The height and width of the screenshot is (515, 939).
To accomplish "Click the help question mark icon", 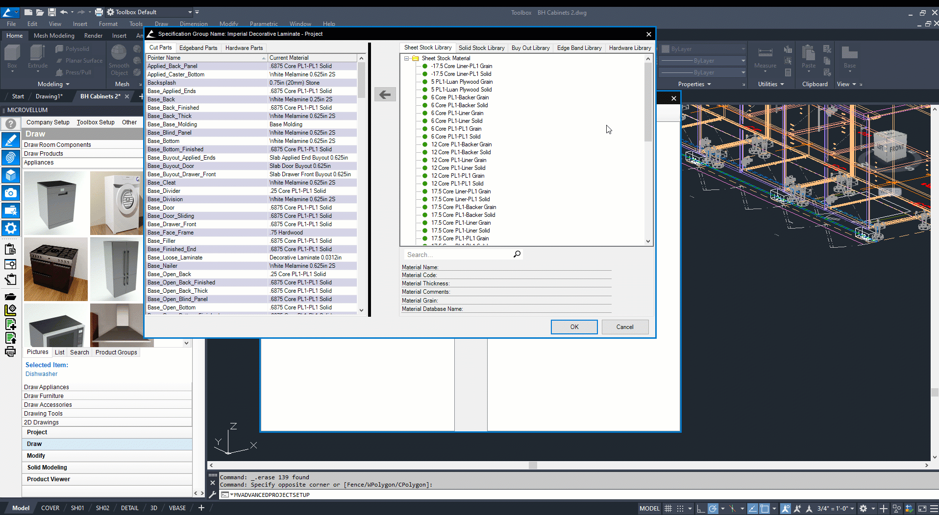I will coord(10,124).
